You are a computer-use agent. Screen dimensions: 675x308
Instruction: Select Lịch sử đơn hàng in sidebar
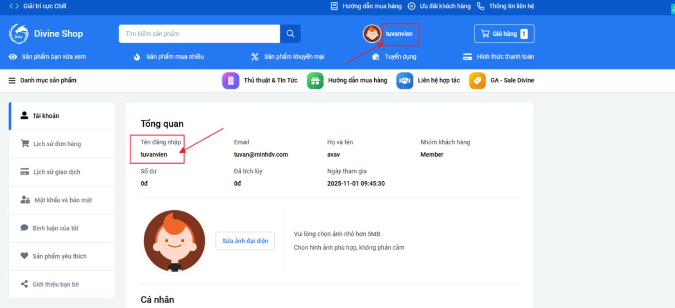click(57, 144)
